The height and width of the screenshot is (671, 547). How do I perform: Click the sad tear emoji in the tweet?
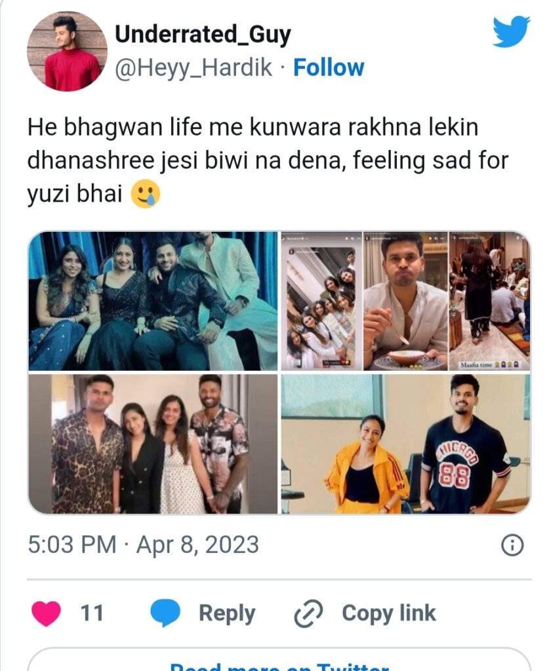pos(146,195)
